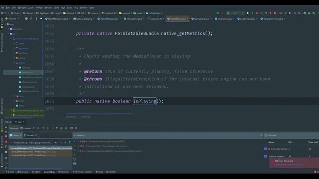Click the Step Over icon in debugger toolbar
This screenshot has height=179, width=319.
(x=43, y=128)
